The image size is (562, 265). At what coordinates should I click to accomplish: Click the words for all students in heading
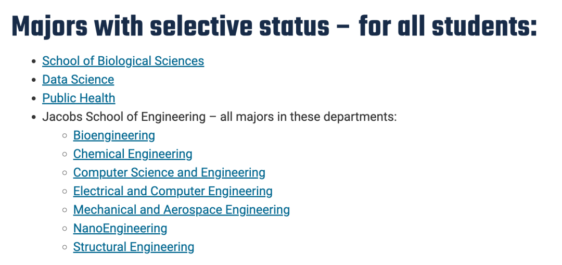click(448, 26)
